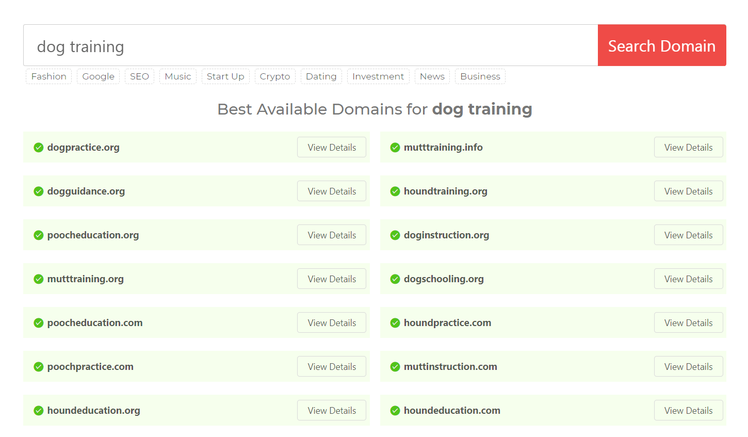This screenshot has height=437, width=748.
Task: Select the Start Up suggestion tag
Action: (x=225, y=76)
